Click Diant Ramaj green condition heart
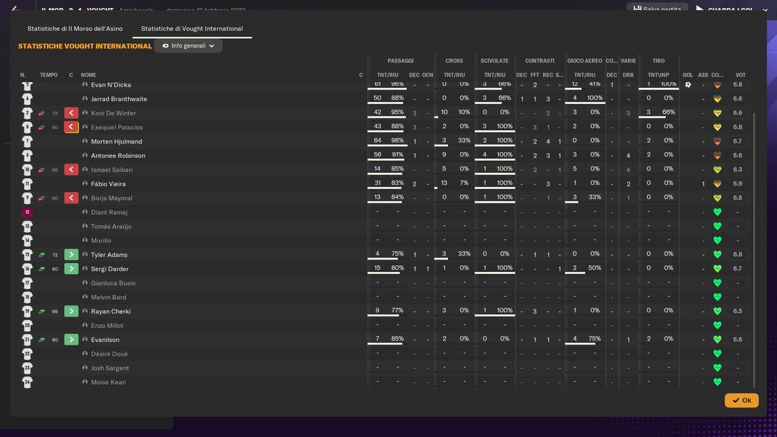This screenshot has width=777, height=437. coord(717,212)
